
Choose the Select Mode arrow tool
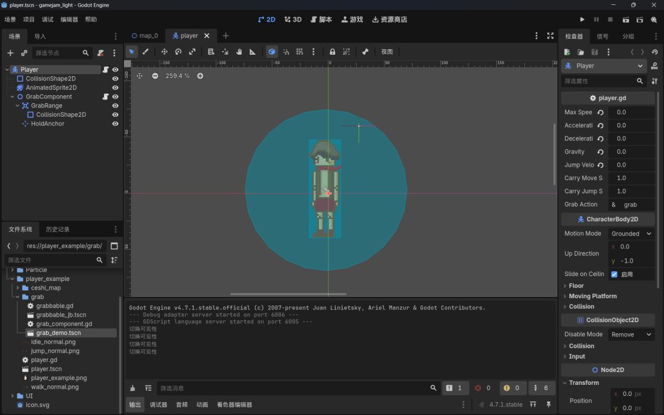coord(132,52)
